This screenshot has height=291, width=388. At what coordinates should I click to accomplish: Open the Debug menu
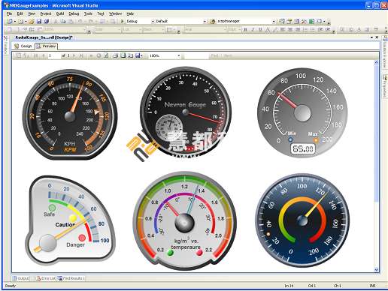tap(74, 13)
